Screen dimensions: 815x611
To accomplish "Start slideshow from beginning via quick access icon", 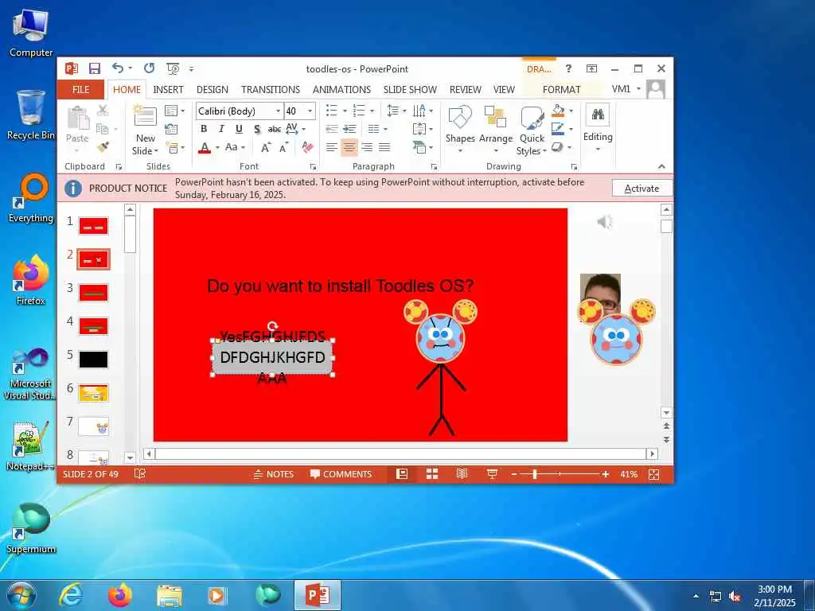I will (x=173, y=68).
